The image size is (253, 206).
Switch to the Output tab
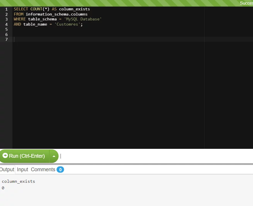coord(7,170)
